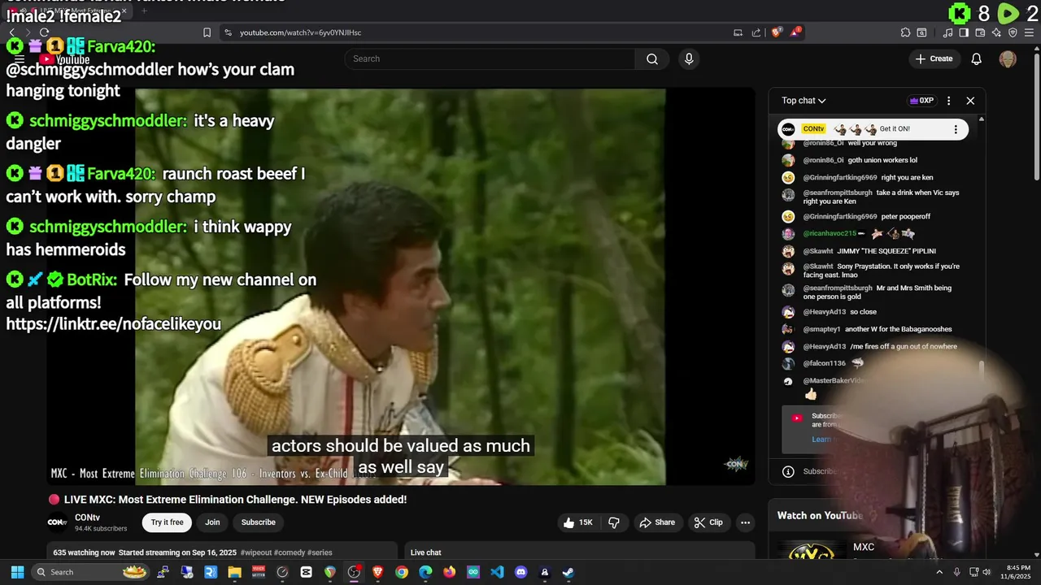The image size is (1041, 585).
Task: Click the Brave VPN shield icon
Action: pyautogui.click(x=1013, y=32)
